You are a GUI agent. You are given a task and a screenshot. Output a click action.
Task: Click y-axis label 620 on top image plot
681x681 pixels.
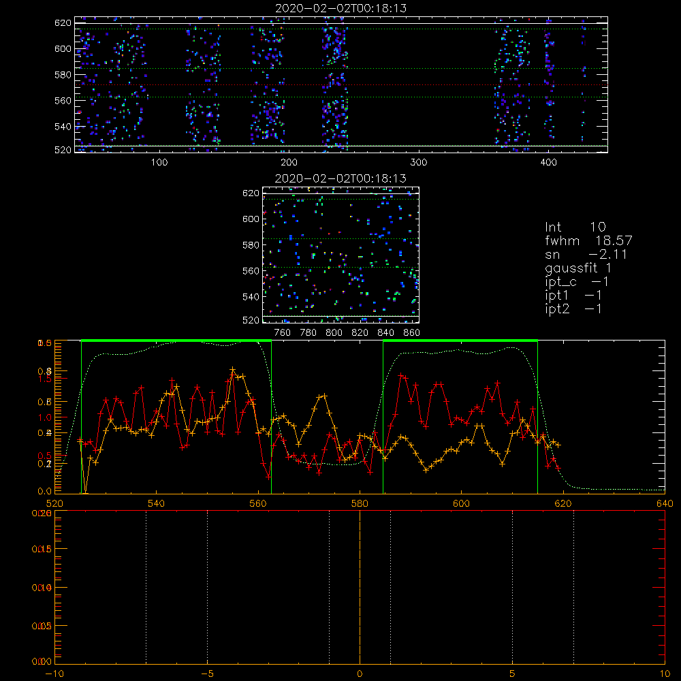[x=63, y=22]
